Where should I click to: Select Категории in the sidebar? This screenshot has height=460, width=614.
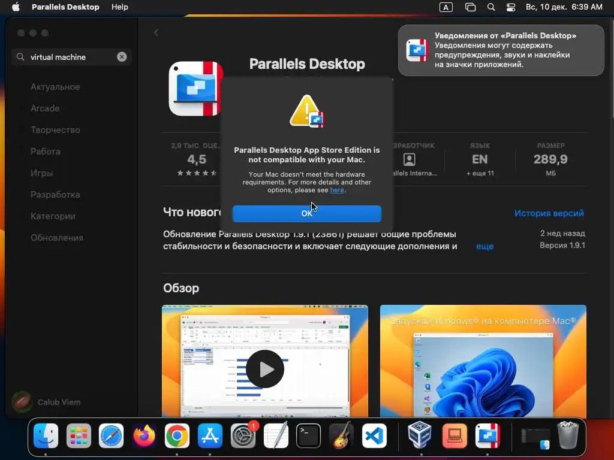coord(53,216)
